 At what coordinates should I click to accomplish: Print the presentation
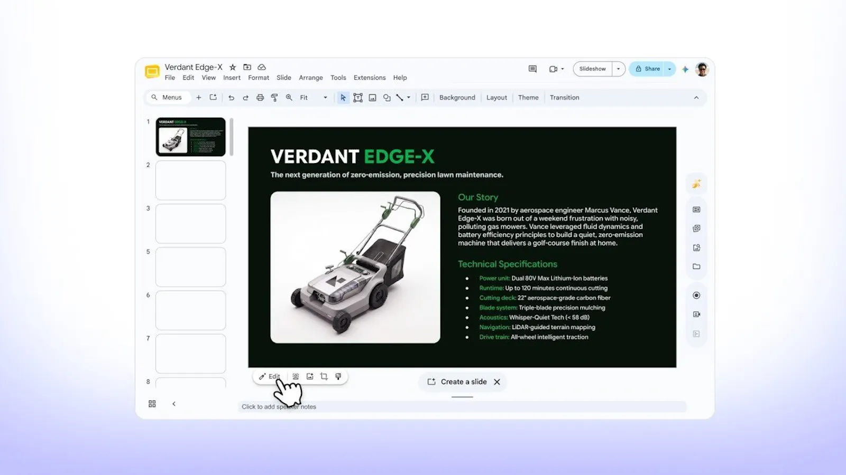point(260,98)
